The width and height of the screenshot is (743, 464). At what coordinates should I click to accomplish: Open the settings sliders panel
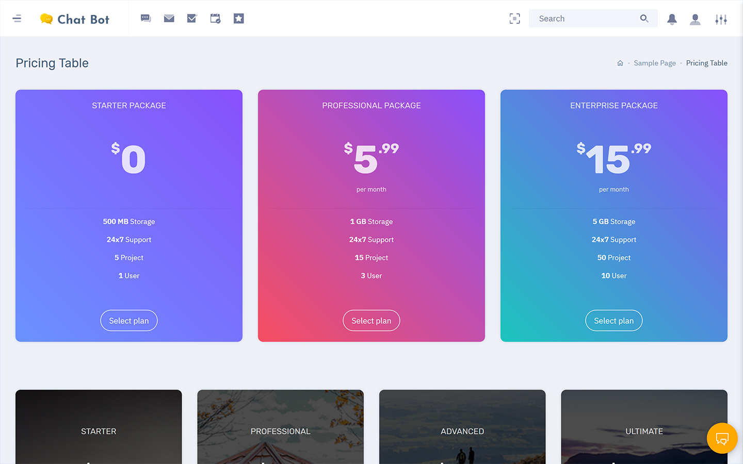(721, 19)
